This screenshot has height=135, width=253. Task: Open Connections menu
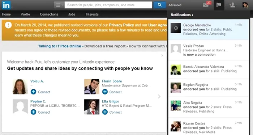coord(49,14)
